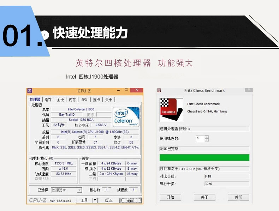Screen dimensions: 279x211
Task: Click the 使用线程数 value field
Action: click(200, 138)
